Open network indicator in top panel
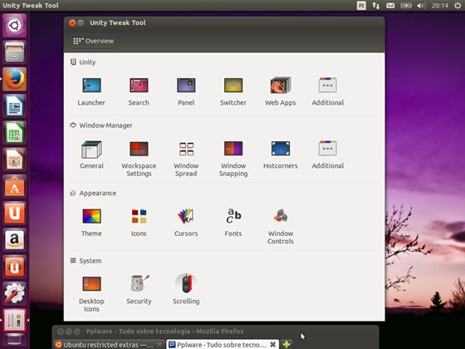Viewport: 465px width, 349px height. (375, 5)
